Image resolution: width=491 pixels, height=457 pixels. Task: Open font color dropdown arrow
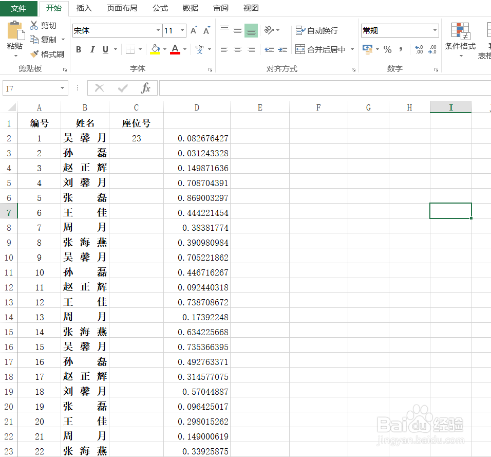pyautogui.click(x=185, y=49)
